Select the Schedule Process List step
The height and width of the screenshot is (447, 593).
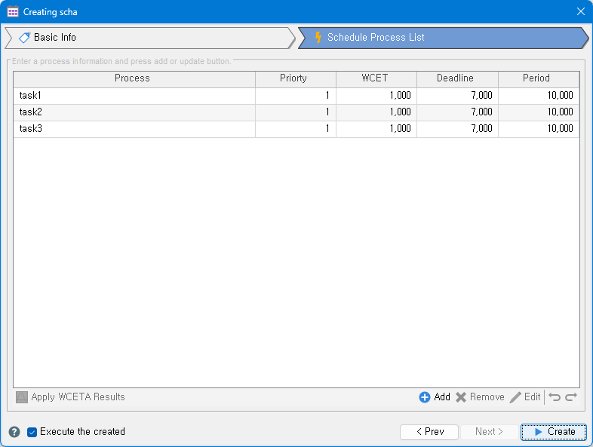point(441,38)
